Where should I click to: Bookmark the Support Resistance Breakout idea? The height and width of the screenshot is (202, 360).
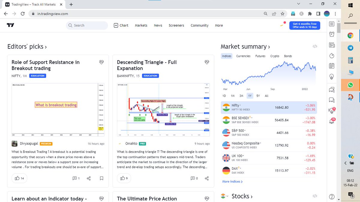pyautogui.click(x=102, y=178)
